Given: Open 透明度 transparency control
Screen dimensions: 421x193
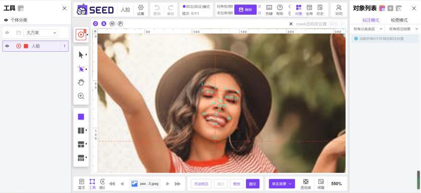Looking at the screenshot, I should [x=305, y=184].
